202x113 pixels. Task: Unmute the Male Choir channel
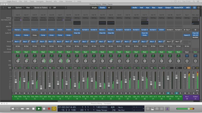[x=168, y=93]
